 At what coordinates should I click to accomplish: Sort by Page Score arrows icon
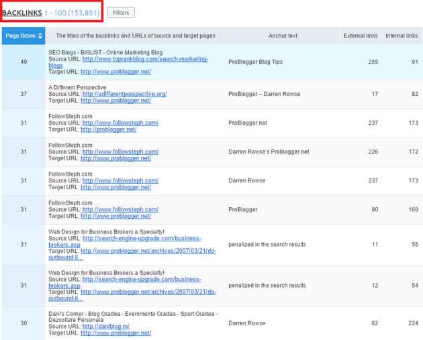40,36
